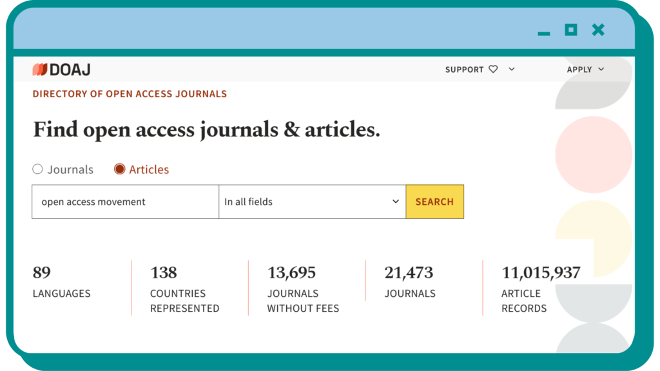Viewport: 660px width, 371px height.
Task: Select the Journals radio button
Action: (38, 169)
